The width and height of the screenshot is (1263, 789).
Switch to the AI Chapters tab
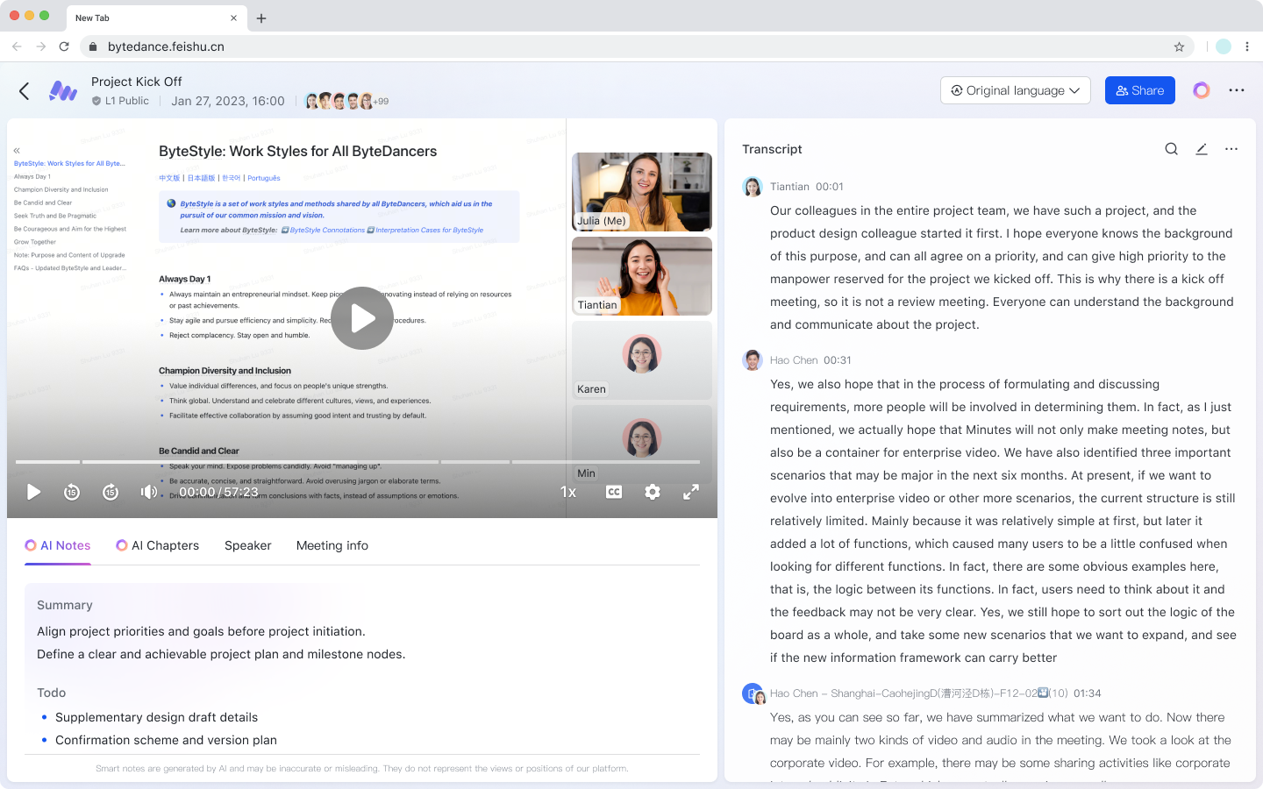click(158, 545)
